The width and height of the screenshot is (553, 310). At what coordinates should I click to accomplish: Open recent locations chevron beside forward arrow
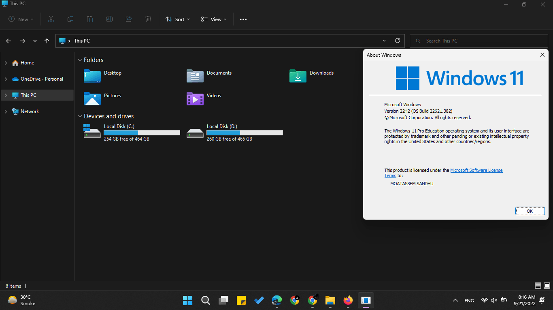click(35, 41)
